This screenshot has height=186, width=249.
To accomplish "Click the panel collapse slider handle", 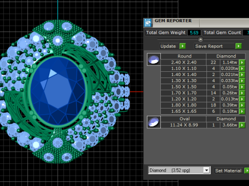I will [x=200, y=39].
